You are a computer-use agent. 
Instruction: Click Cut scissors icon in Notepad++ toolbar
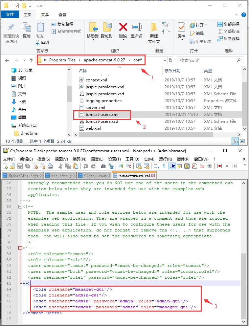(60, 166)
